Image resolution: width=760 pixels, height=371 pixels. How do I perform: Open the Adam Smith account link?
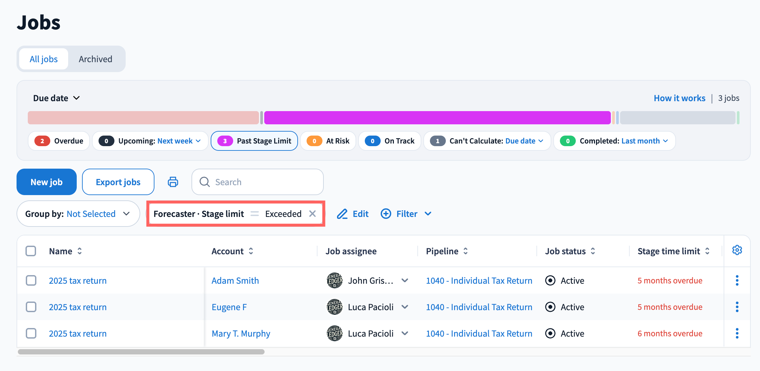pos(235,280)
